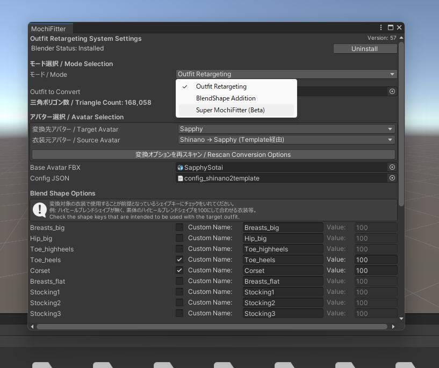Edit Custom Name field for Corset
439x368 pixels.
[x=283, y=270]
